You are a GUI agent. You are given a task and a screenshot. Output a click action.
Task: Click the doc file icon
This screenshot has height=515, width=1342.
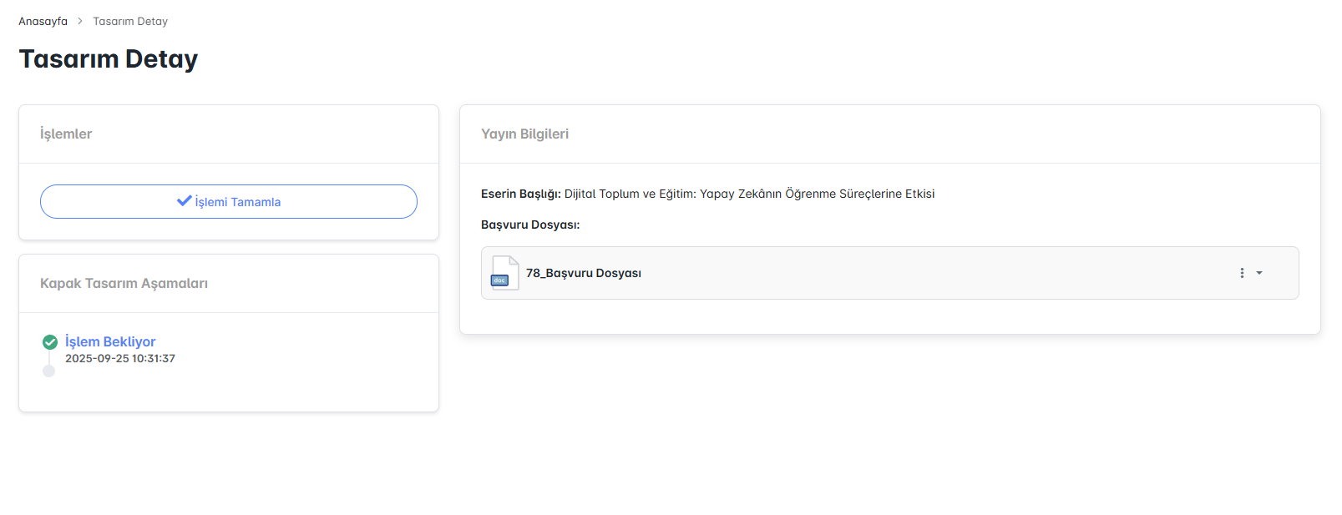tap(504, 273)
